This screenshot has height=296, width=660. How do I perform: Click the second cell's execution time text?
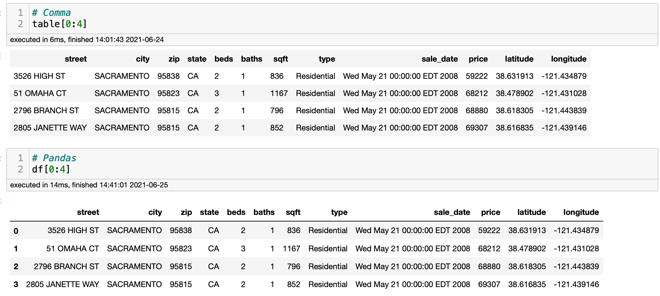[89, 185]
